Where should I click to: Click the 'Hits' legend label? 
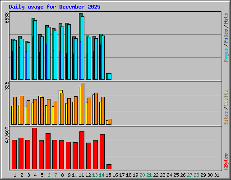[x=226, y=18]
